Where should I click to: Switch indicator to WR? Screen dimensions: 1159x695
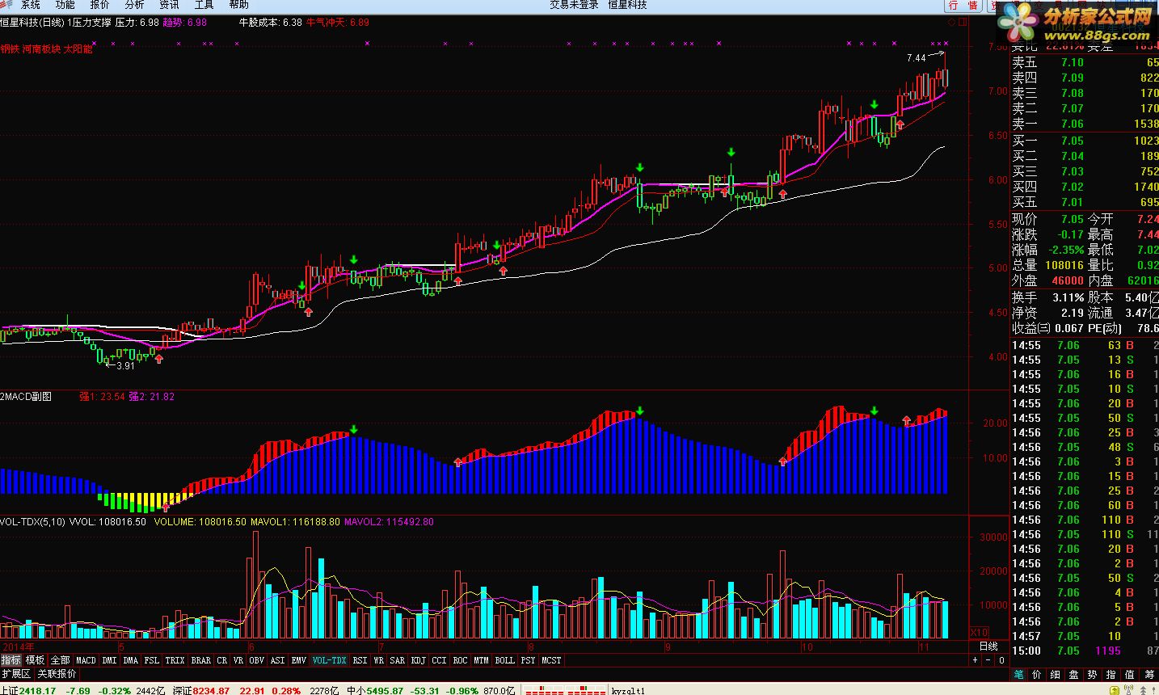point(379,660)
